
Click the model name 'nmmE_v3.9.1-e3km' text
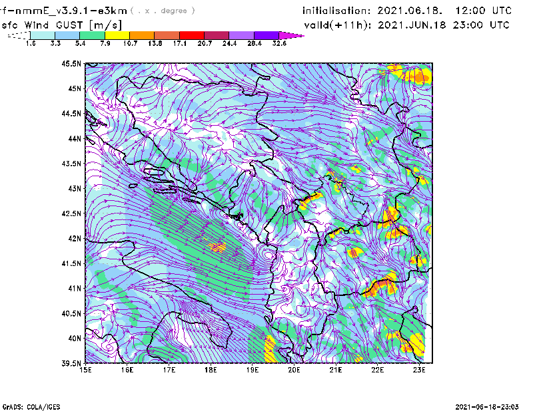tap(71, 11)
